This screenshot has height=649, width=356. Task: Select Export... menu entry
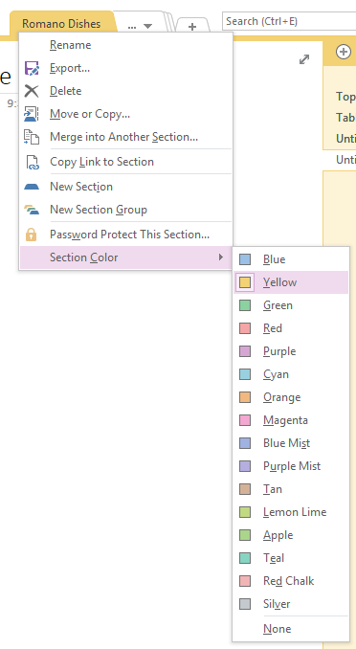[x=70, y=68]
